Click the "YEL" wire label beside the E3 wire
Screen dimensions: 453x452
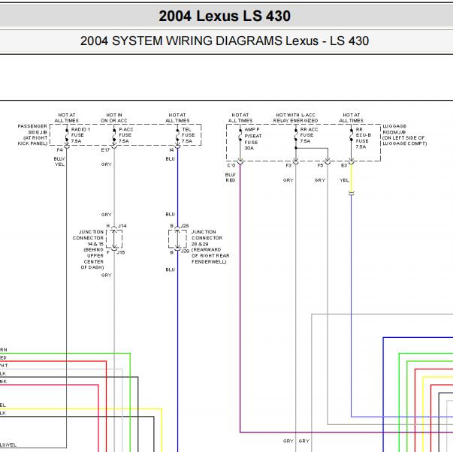344,180
